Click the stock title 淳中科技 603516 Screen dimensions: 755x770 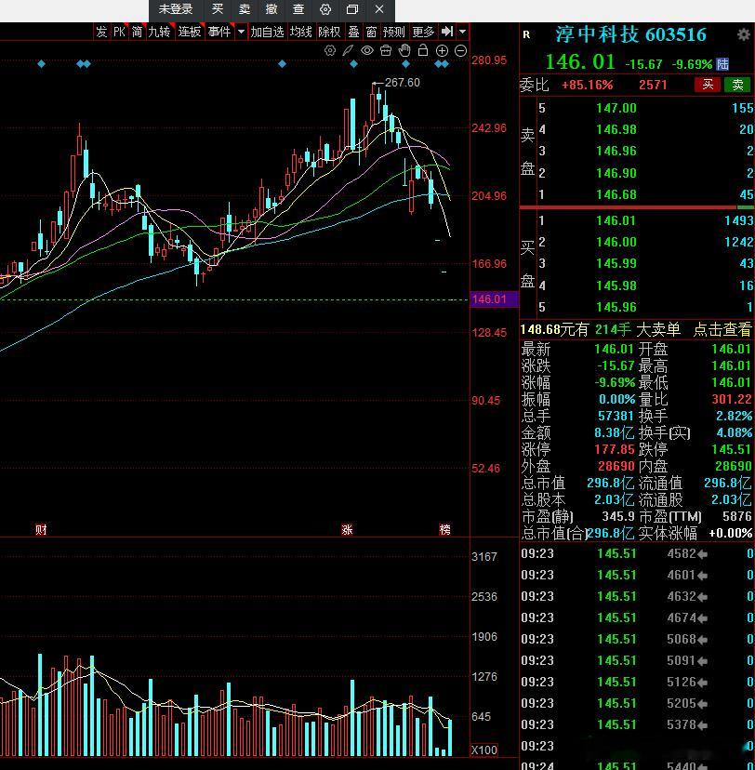pos(630,34)
